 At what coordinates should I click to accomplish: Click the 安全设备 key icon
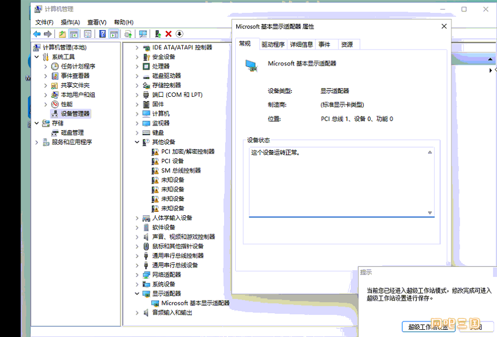pos(146,57)
